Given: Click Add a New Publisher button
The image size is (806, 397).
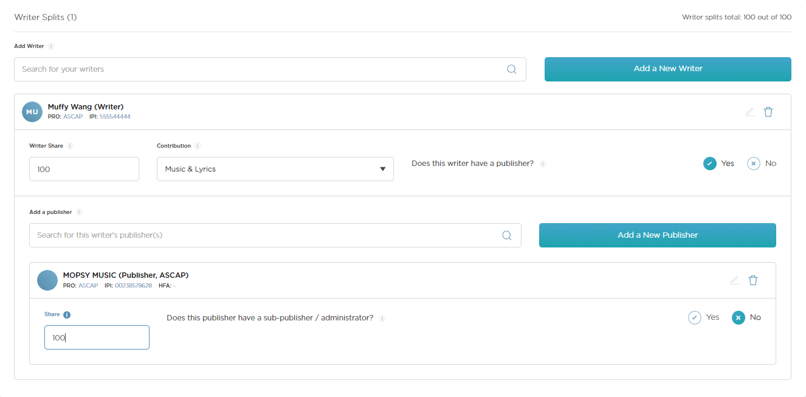Looking at the screenshot, I should (x=658, y=235).
